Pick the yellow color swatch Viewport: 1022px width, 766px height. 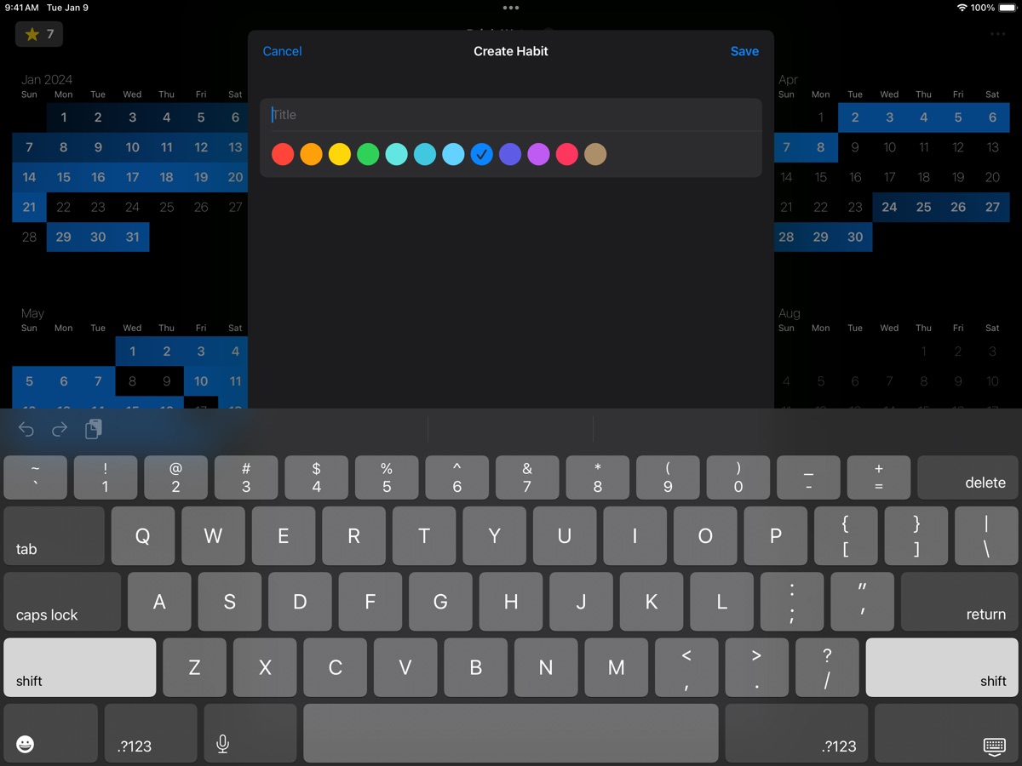click(x=340, y=154)
